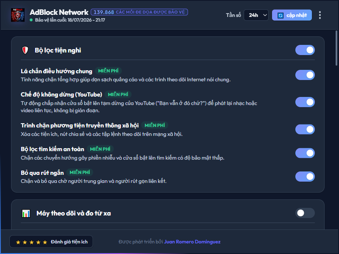Screen dimensions: 339x254
Task: Click the Bỏ qua rút ngắn title
Action: [42, 173]
